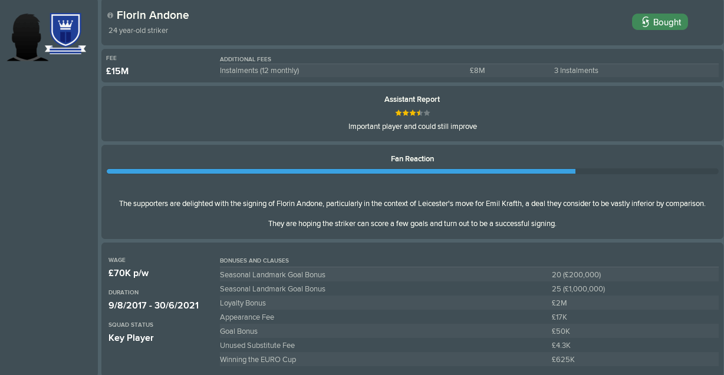
Task: Open Florin Andone player name link
Action: point(153,15)
